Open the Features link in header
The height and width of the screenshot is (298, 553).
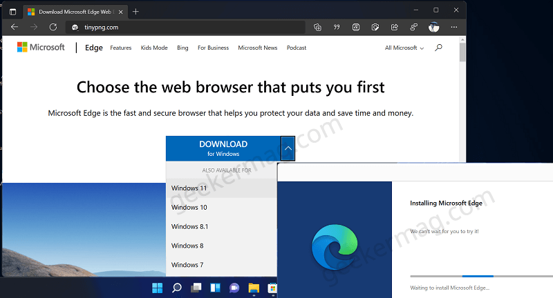click(x=120, y=48)
